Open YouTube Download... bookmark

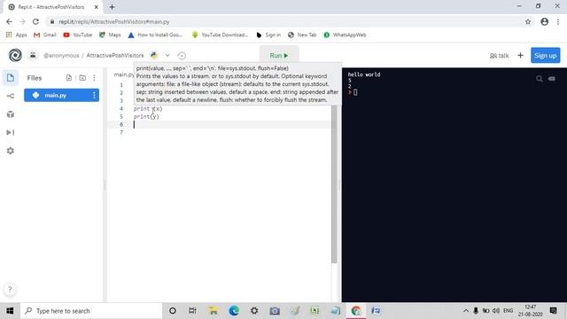[220, 35]
